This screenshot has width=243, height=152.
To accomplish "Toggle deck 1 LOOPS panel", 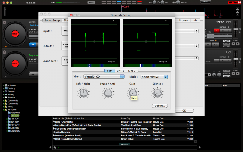I will click(x=227, y=44).
